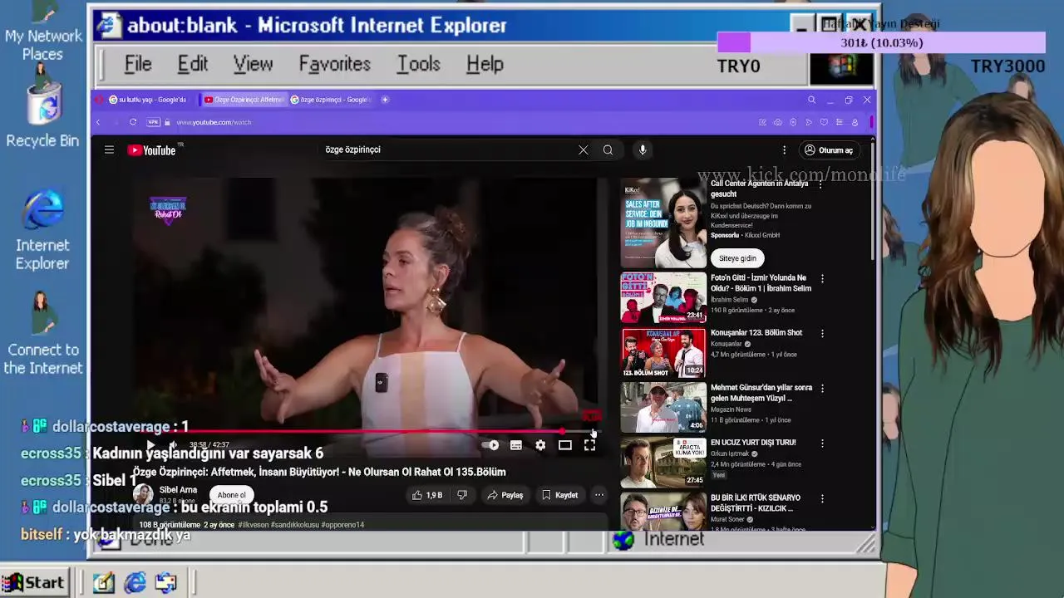The width and height of the screenshot is (1064, 598).
Task: Open options for BU BİR İLK! RTÜK video
Action: click(x=822, y=498)
